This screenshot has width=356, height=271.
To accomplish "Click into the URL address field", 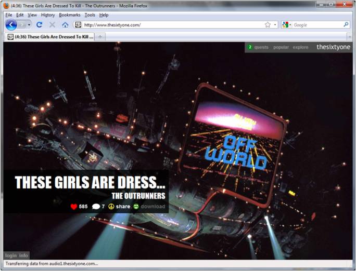I will coord(172,25).
